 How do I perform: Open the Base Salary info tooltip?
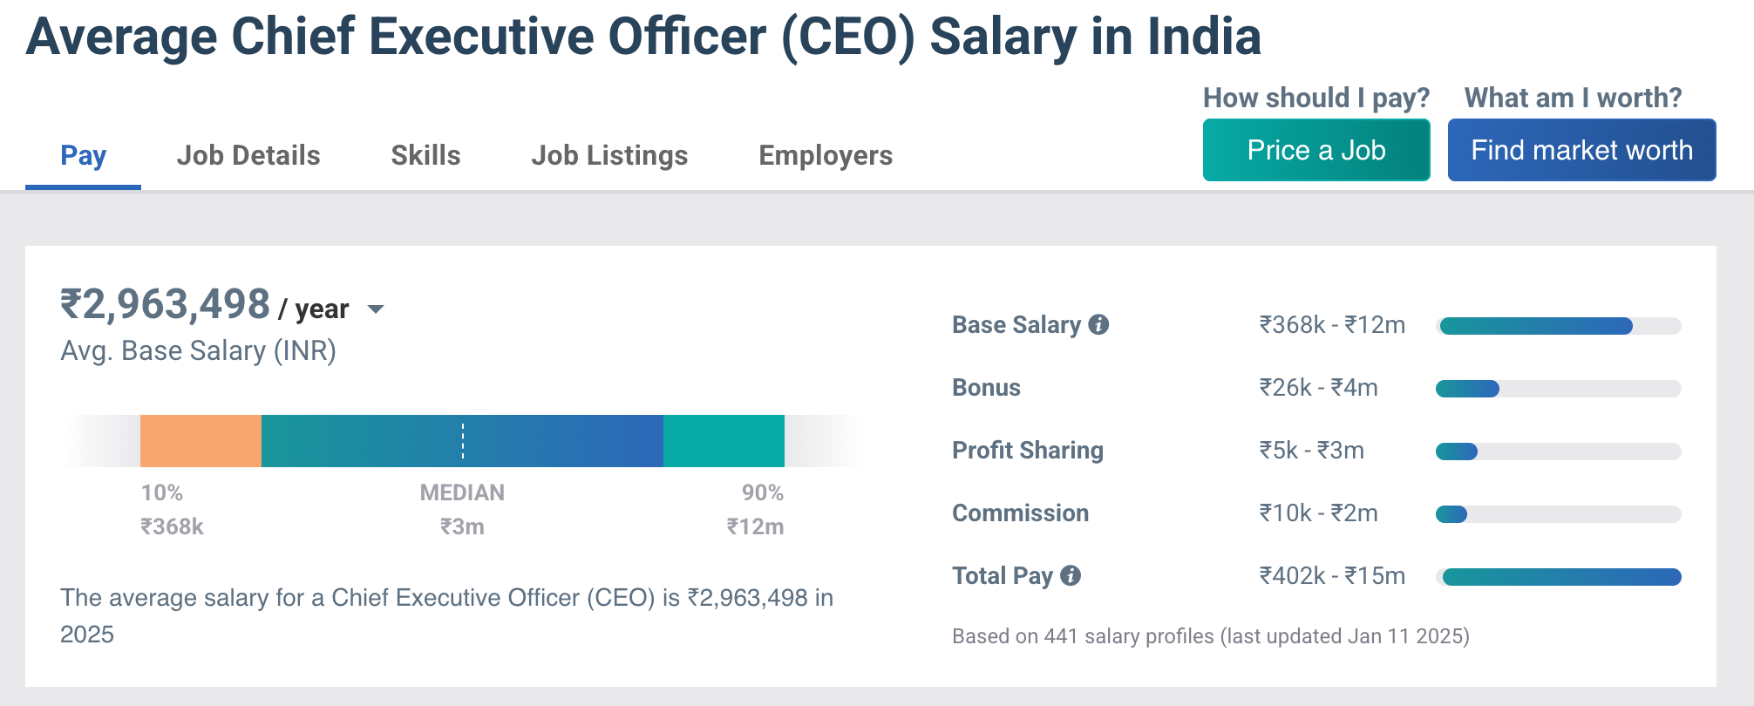(x=1099, y=326)
